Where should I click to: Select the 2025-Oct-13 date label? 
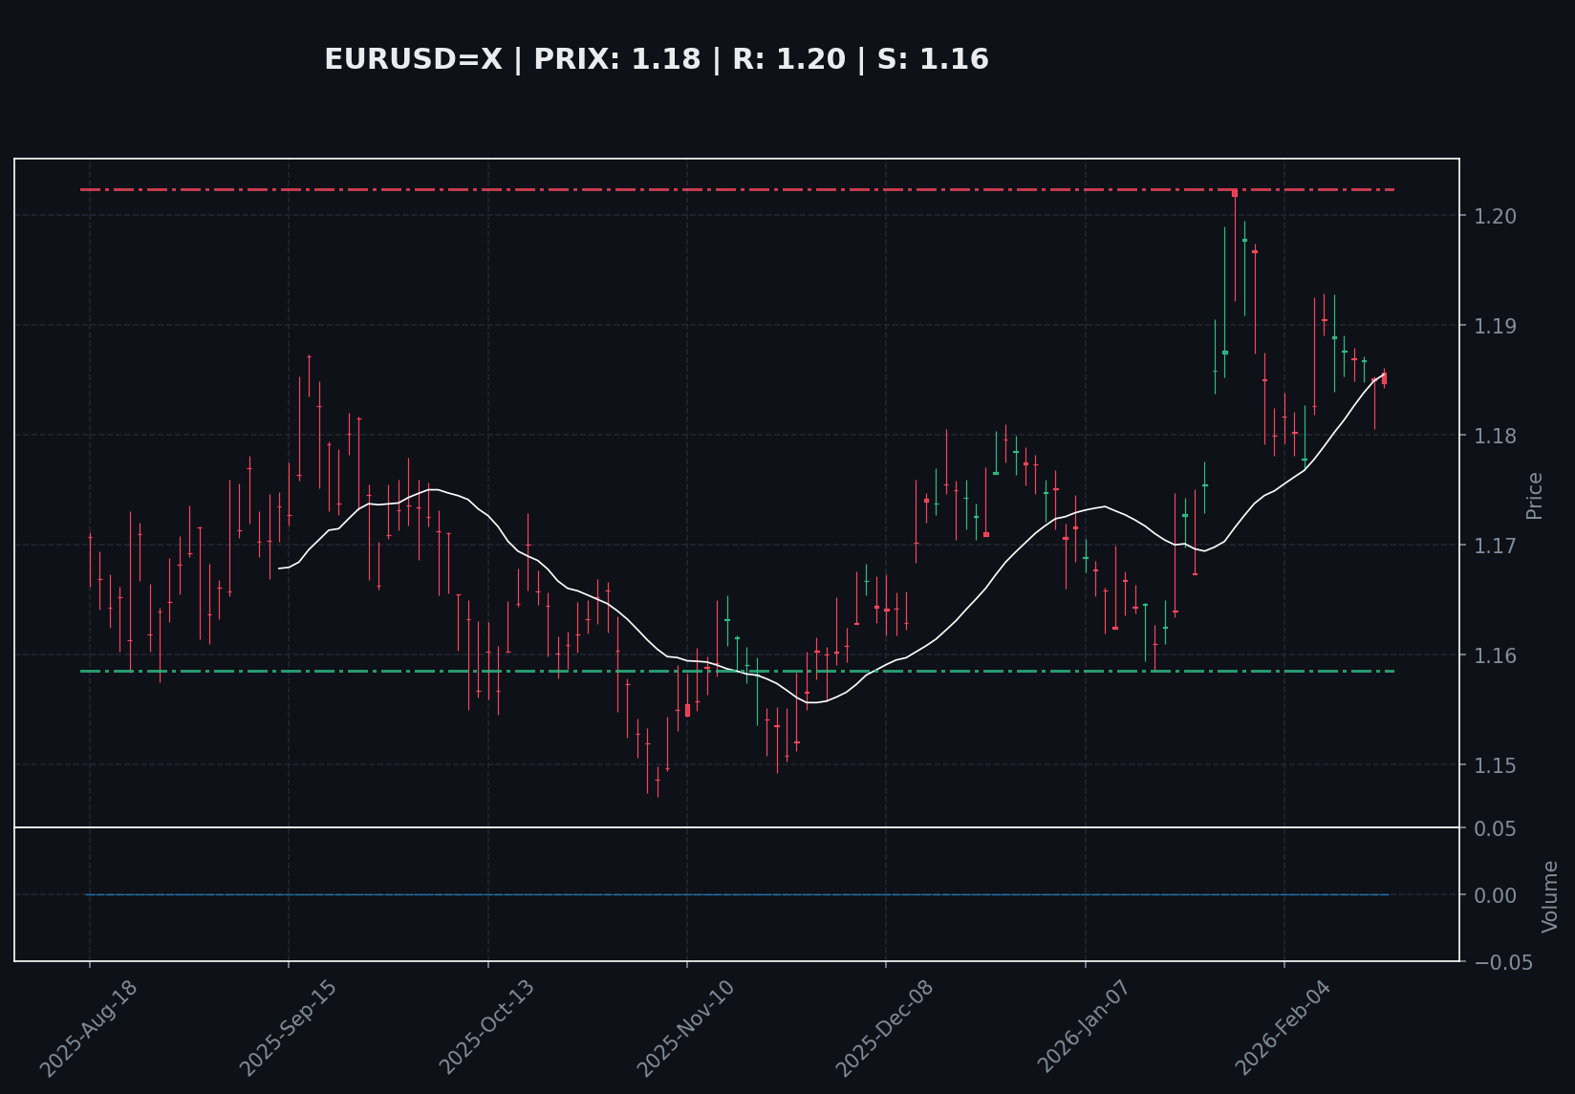486,1027
